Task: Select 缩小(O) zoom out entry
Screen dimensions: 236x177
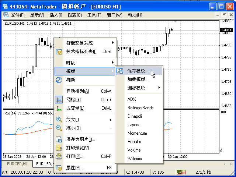Action: 85,128
